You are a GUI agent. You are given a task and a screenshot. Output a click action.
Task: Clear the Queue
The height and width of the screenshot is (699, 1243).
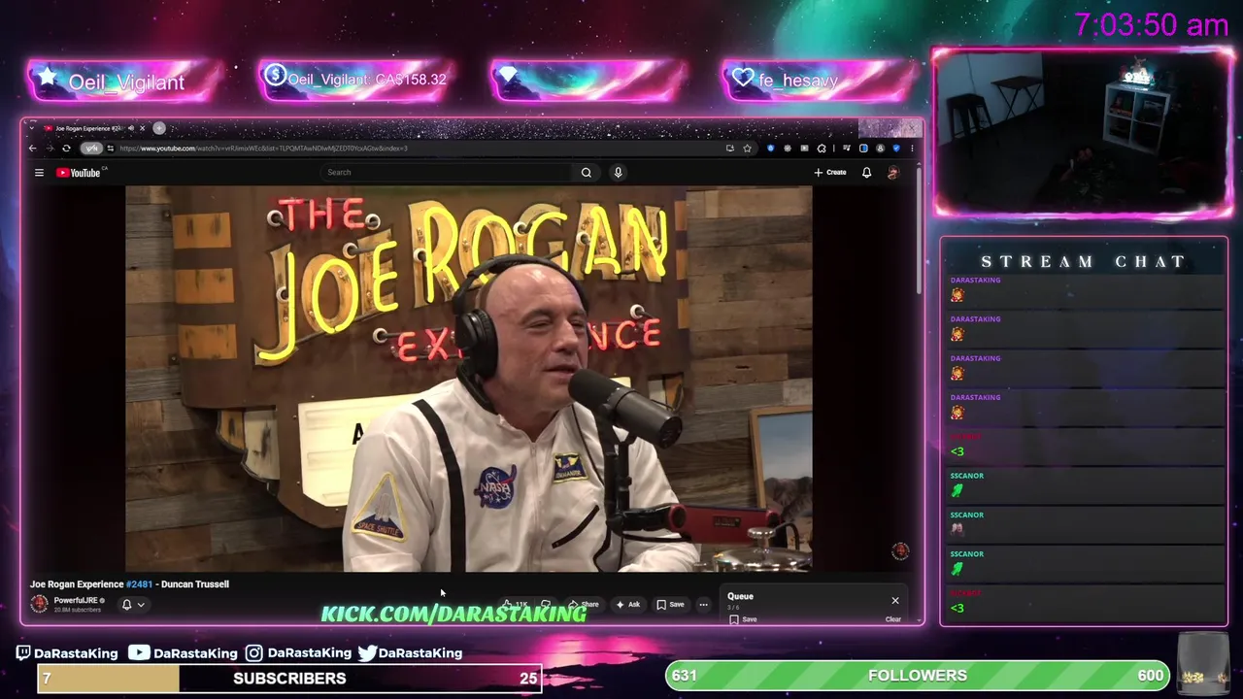pyautogui.click(x=893, y=619)
